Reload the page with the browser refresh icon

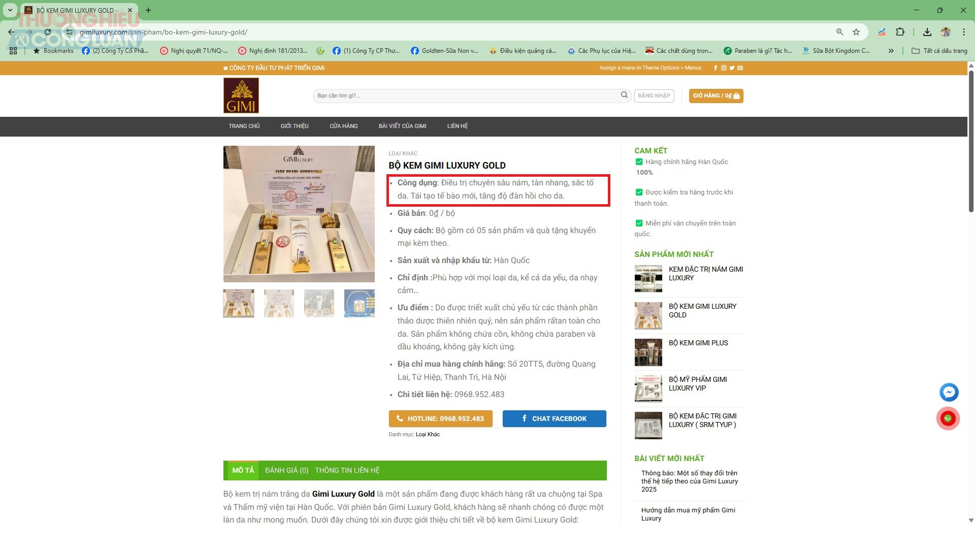48,32
